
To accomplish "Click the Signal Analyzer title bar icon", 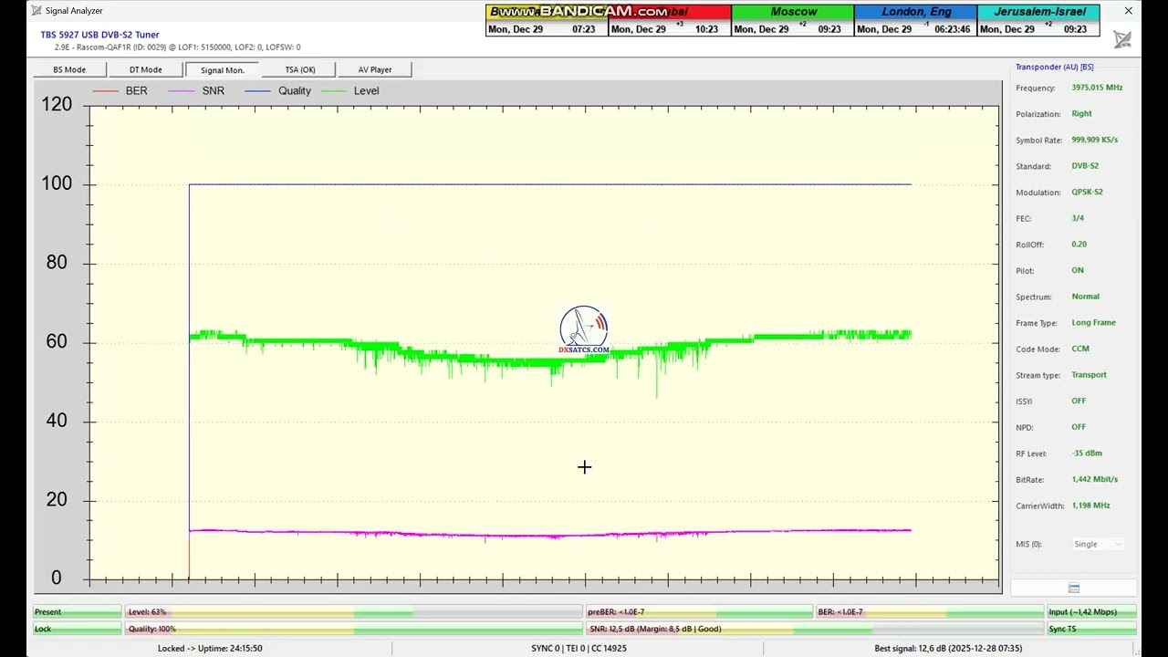I will click(36, 11).
